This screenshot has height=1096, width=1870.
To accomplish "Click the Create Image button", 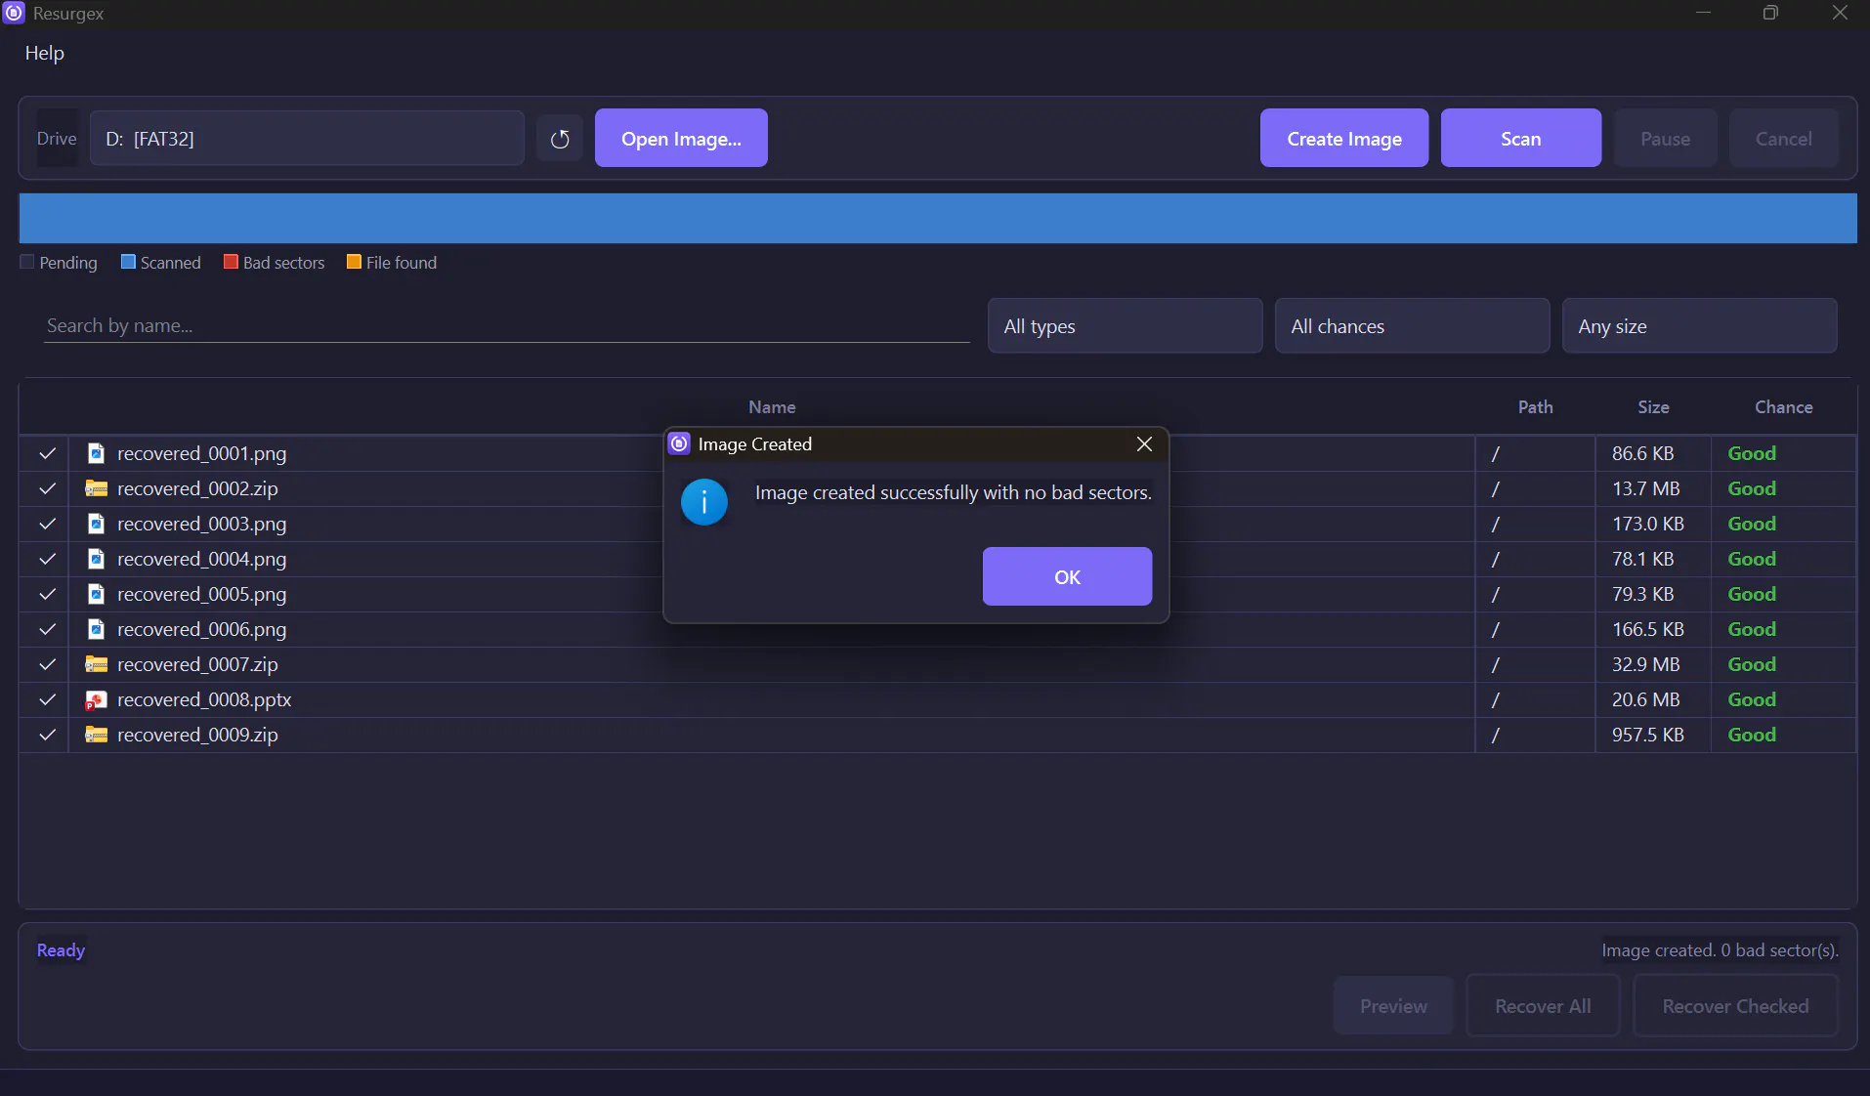I will click(1343, 139).
